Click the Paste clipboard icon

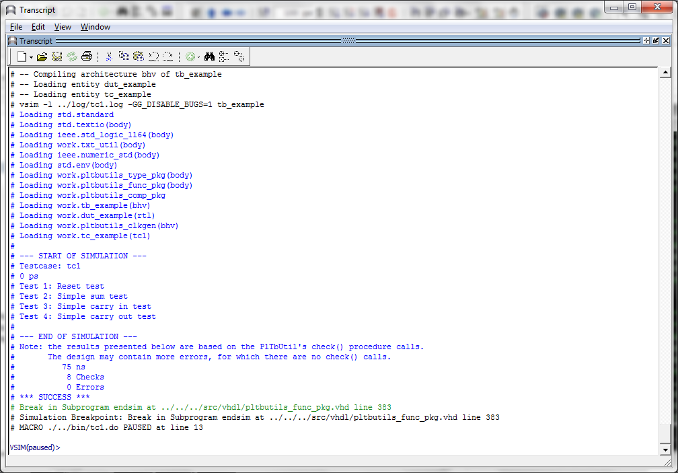(139, 57)
